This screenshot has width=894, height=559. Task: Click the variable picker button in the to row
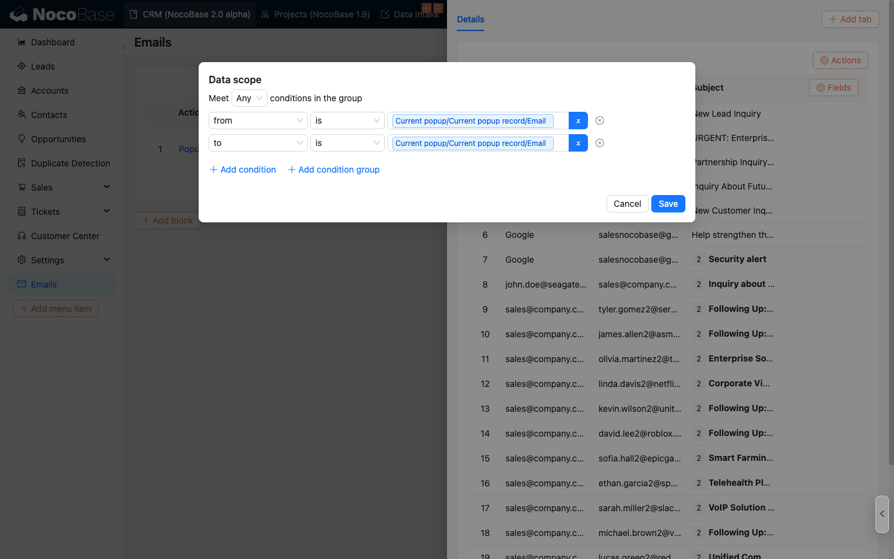578,143
